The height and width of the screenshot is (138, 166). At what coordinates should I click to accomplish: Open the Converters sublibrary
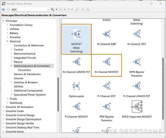[x=24, y=70]
